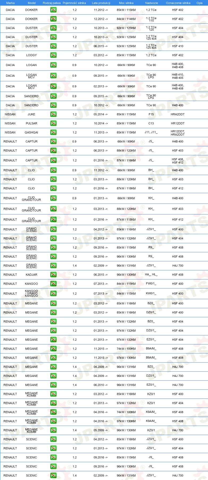The width and height of the screenshot is (208, 480).
Task: Select the LODGY model cell
Action: click(x=31, y=55)
